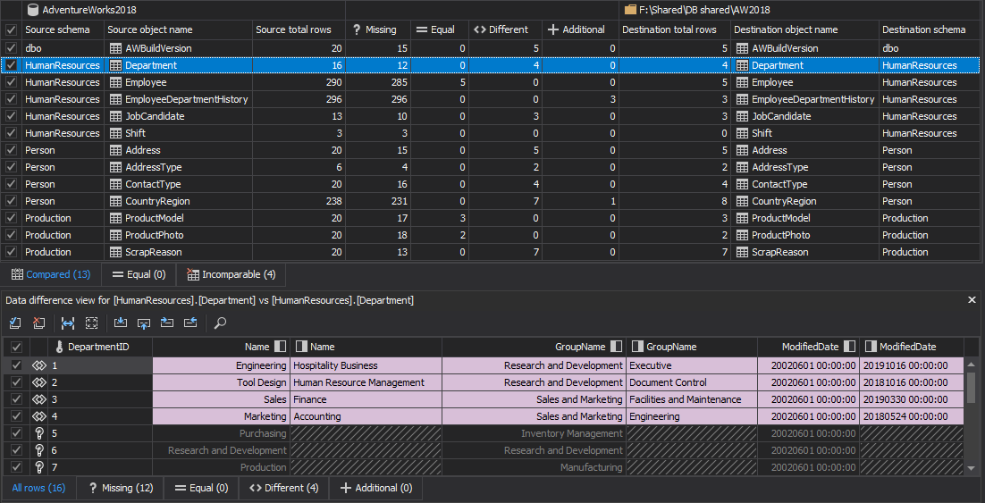The image size is (985, 503).
Task: Show the Different (4) rows tab
Action: 283,488
